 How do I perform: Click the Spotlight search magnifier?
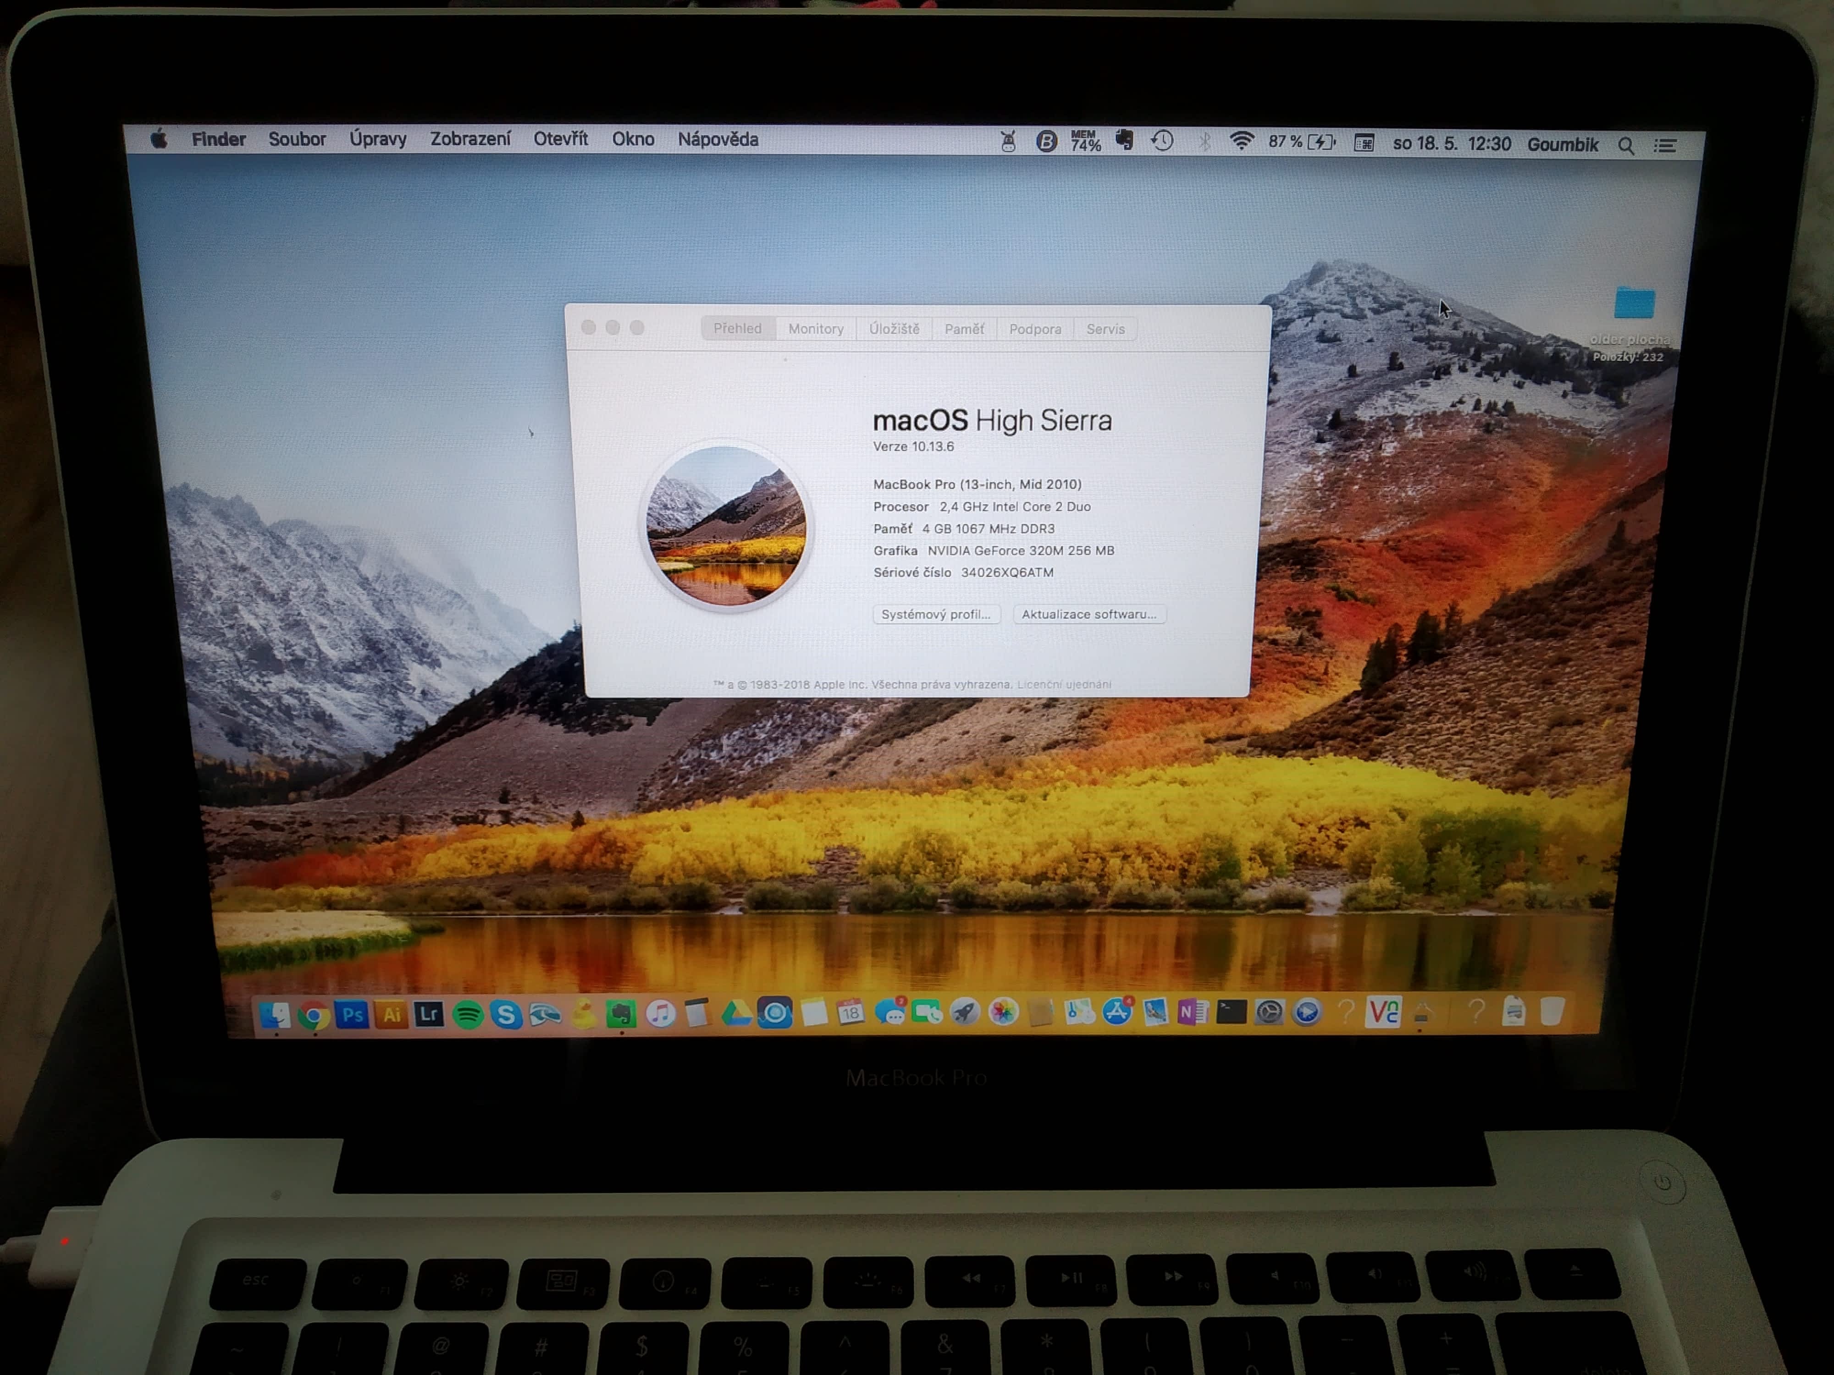click(x=1626, y=146)
